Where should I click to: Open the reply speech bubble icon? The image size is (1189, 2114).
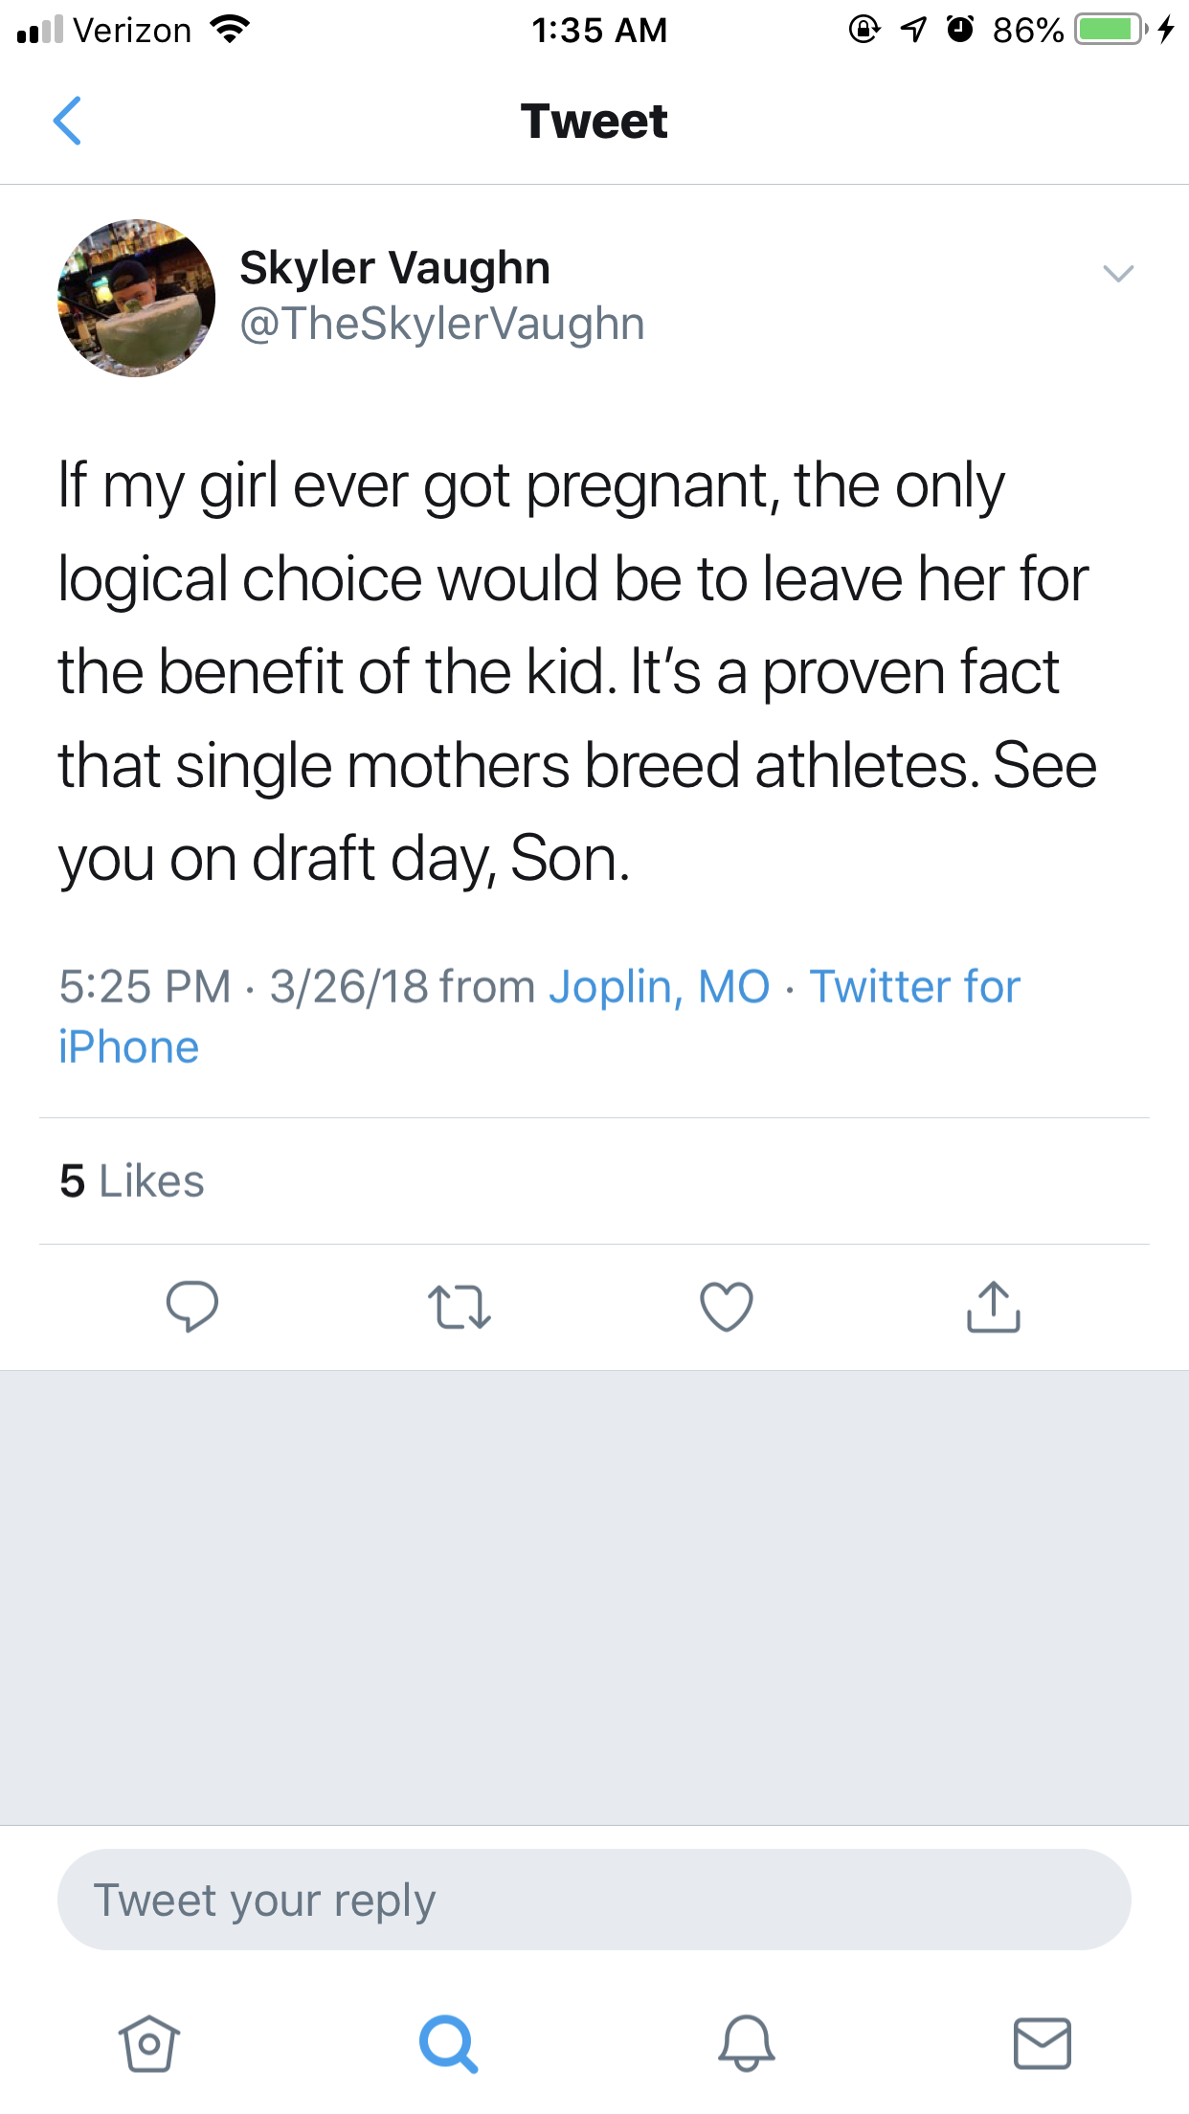pos(191,1306)
